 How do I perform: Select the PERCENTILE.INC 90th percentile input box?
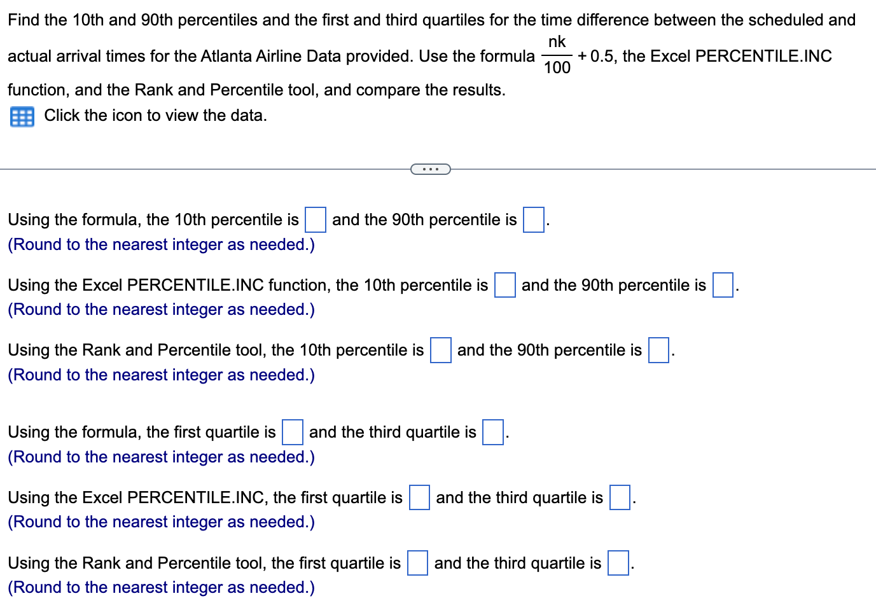(x=722, y=285)
